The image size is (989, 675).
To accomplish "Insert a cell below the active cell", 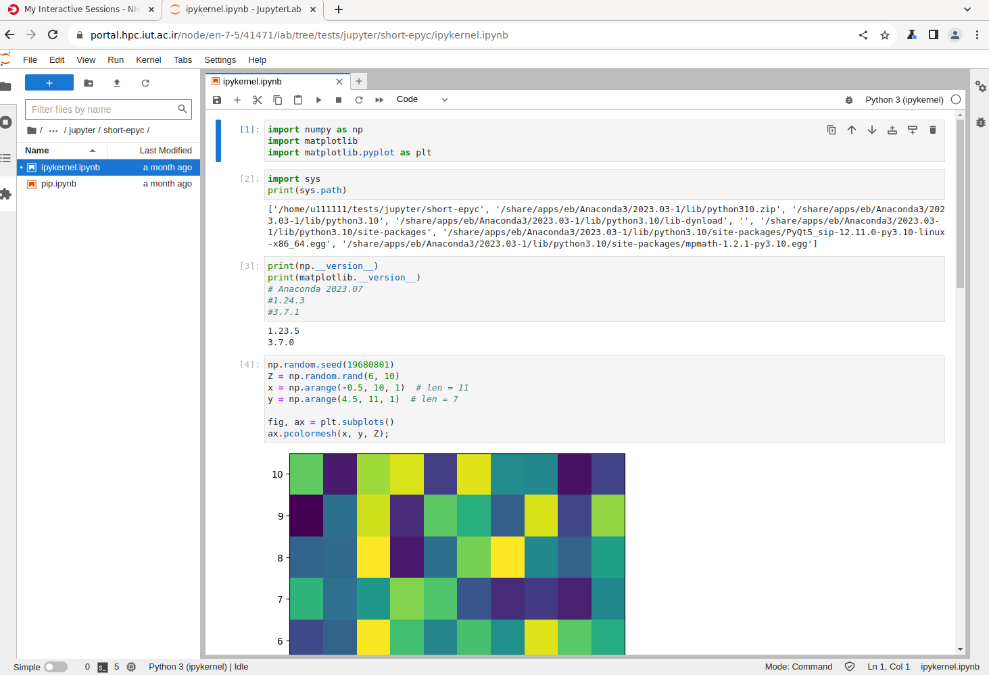I will tap(913, 130).
